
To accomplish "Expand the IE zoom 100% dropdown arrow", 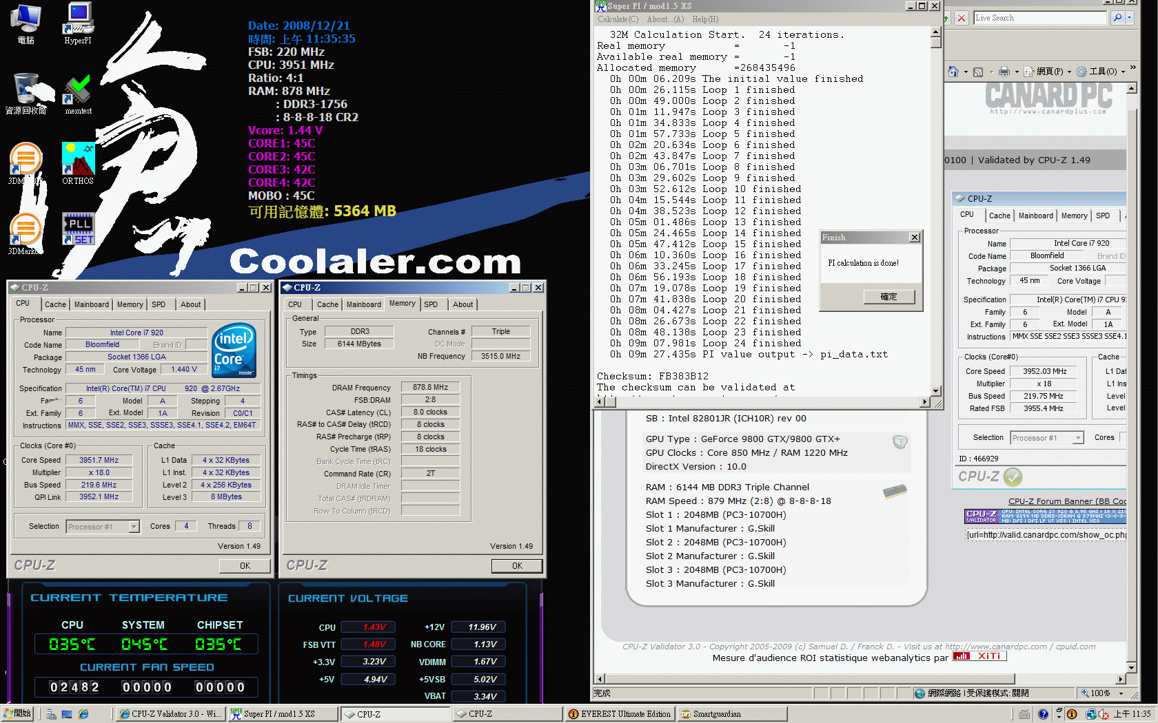I will click(x=1121, y=693).
